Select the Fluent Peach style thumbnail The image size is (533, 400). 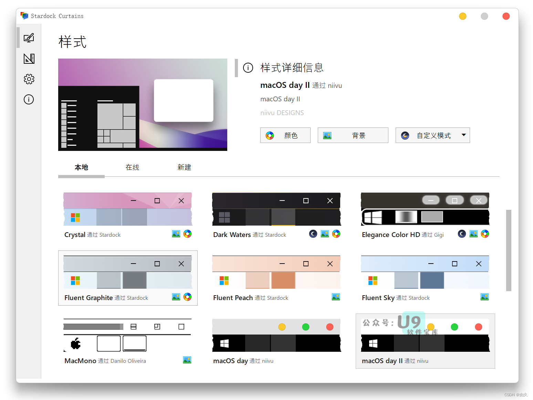(x=276, y=272)
